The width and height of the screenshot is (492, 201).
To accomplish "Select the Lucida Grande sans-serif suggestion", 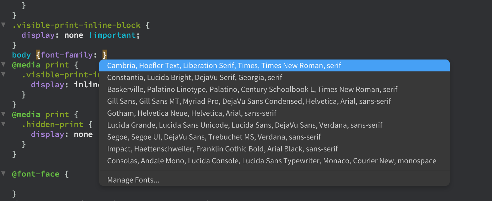I will [245, 125].
